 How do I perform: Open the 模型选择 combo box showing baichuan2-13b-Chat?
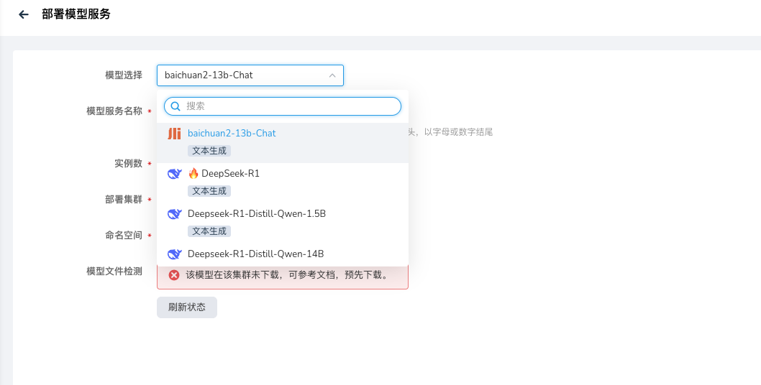[x=245, y=75]
